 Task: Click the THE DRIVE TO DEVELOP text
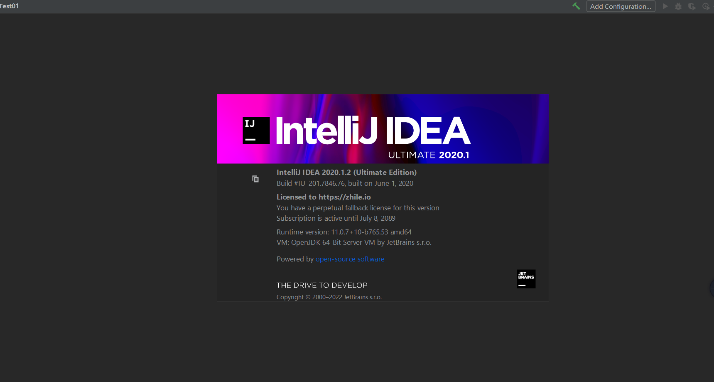tap(321, 285)
